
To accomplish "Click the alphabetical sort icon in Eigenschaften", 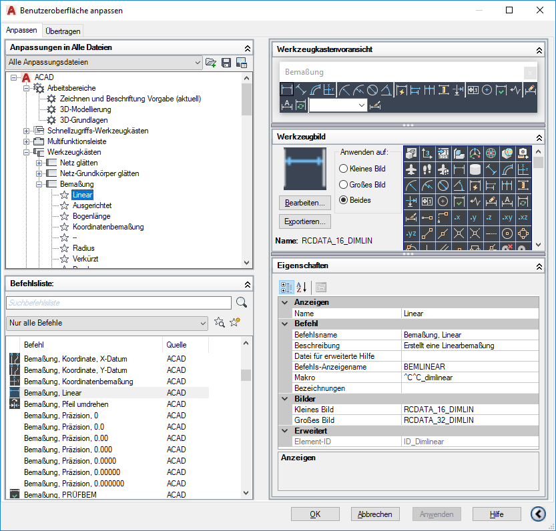I will (302, 287).
